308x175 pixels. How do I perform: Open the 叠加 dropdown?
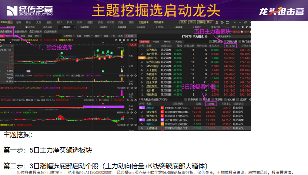tap(98, 36)
